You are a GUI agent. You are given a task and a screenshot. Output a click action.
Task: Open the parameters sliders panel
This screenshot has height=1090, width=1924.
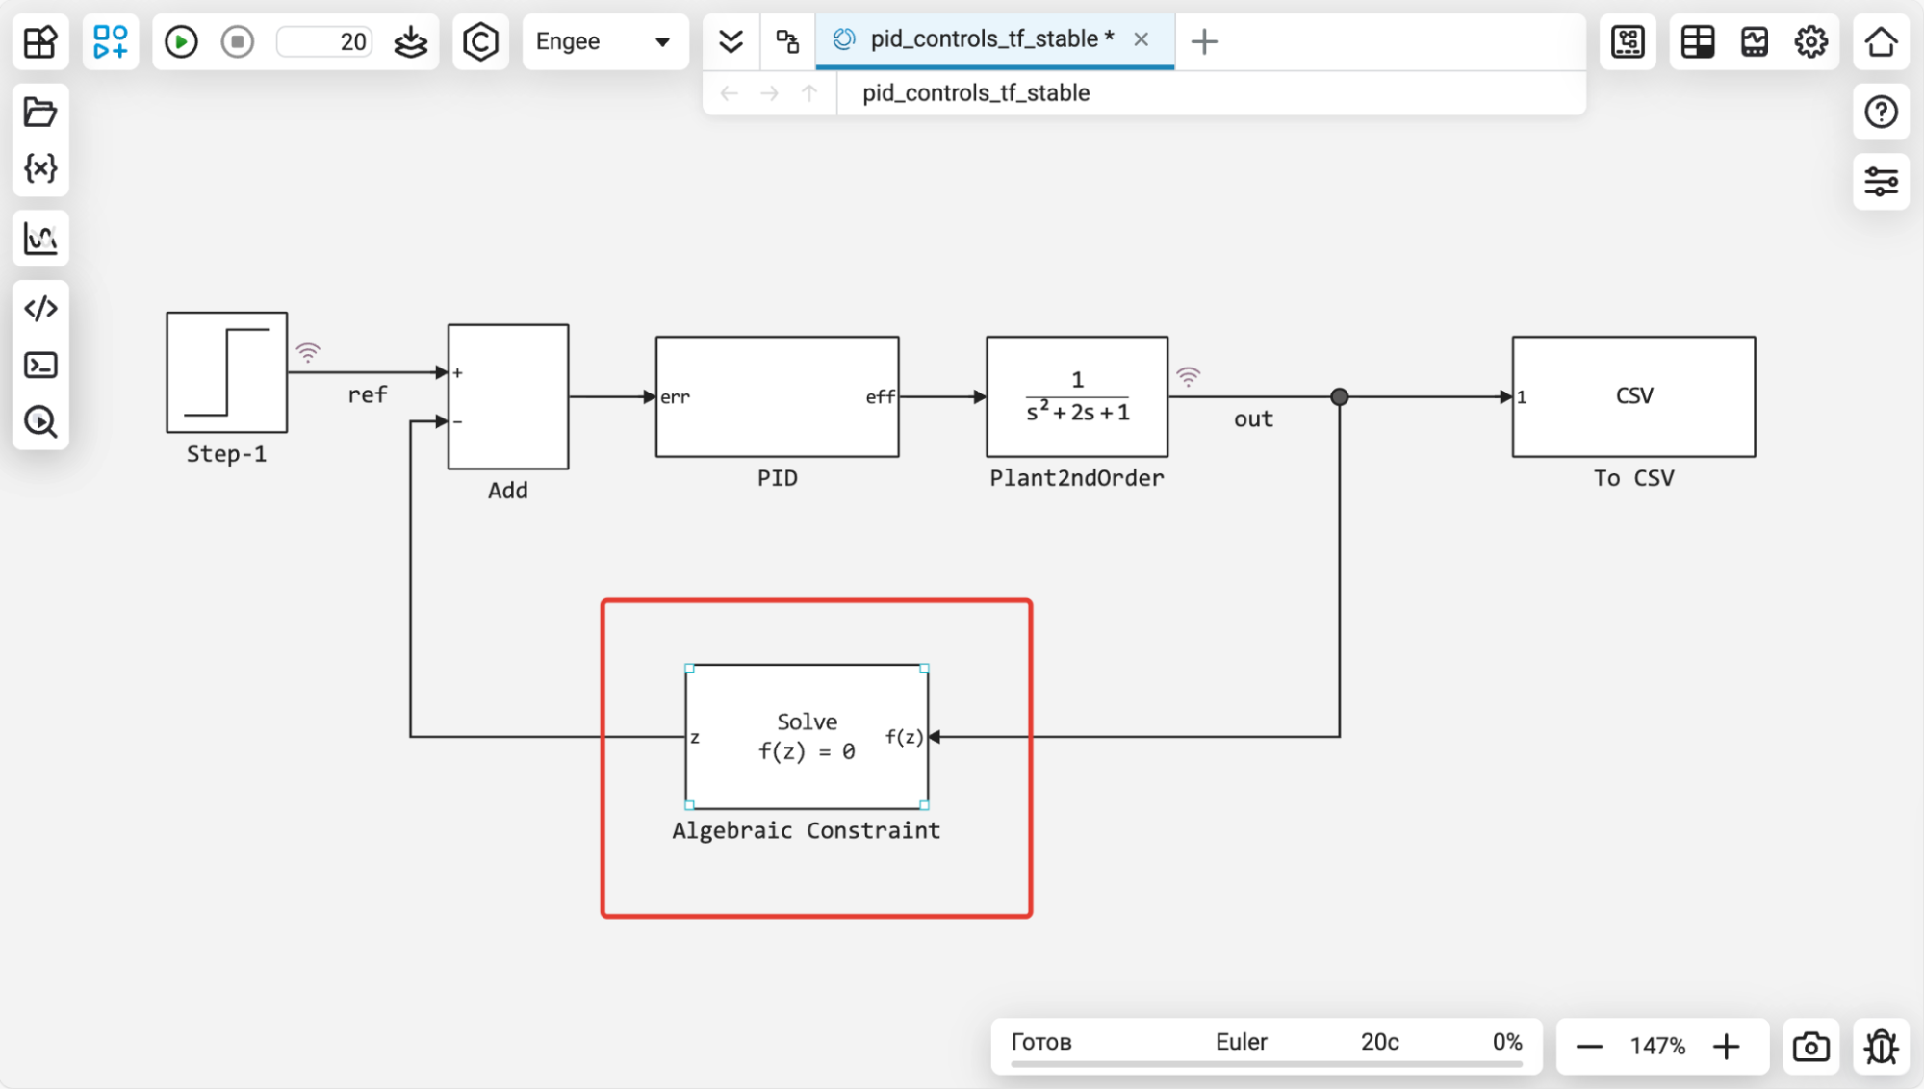tap(1881, 182)
